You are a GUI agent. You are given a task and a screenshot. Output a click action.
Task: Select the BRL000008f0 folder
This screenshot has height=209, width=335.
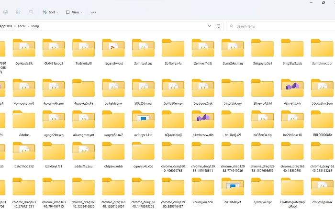click(322, 121)
